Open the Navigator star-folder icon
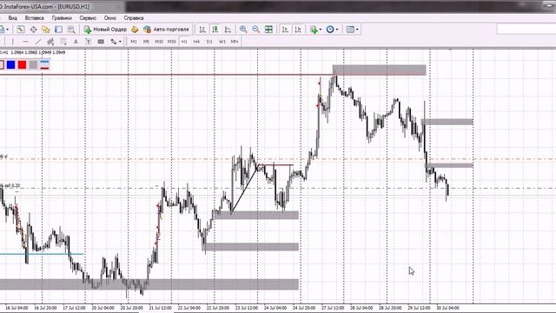 coord(46,30)
